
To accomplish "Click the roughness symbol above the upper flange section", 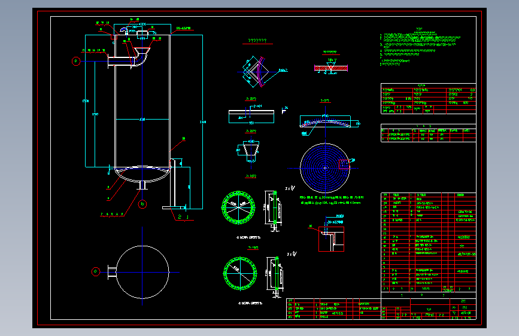I will tap(291, 188).
